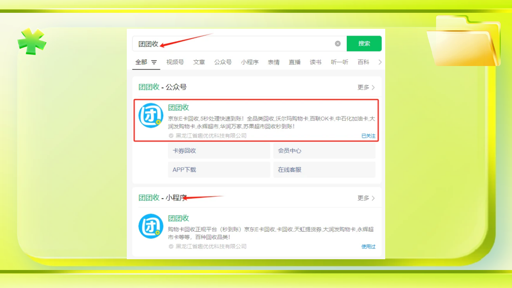Switch to the 表情 tab
Screen dimensions: 512x288
tap(274, 62)
